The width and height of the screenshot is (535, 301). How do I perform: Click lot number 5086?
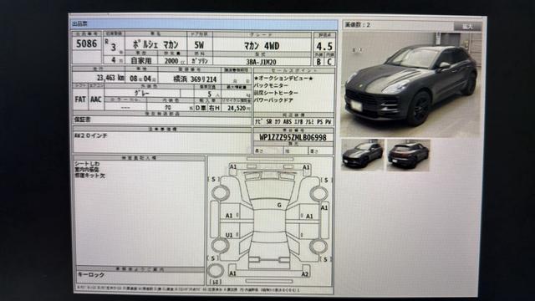(x=86, y=43)
